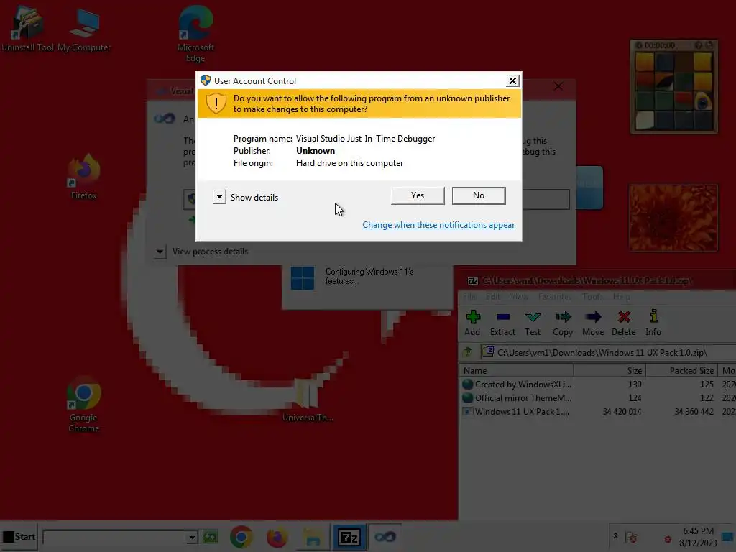
Task: Click the Firefox desktop icon
Action: (x=84, y=177)
